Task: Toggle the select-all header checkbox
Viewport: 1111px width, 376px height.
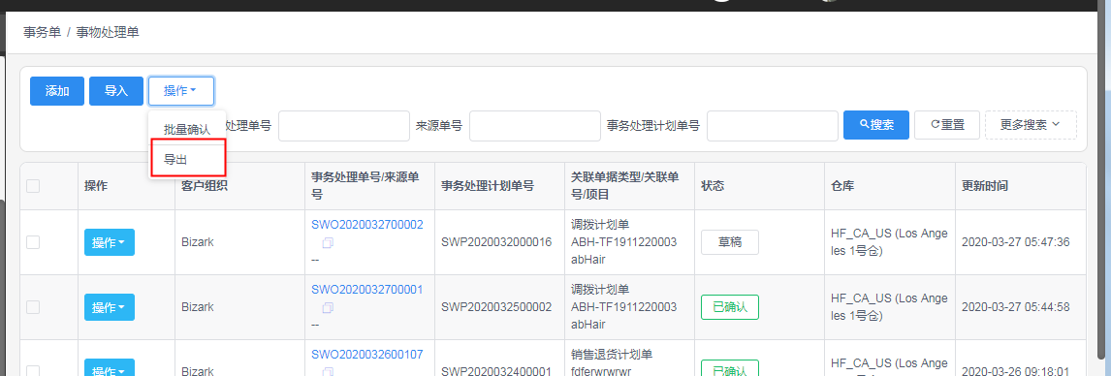Action: [33, 186]
